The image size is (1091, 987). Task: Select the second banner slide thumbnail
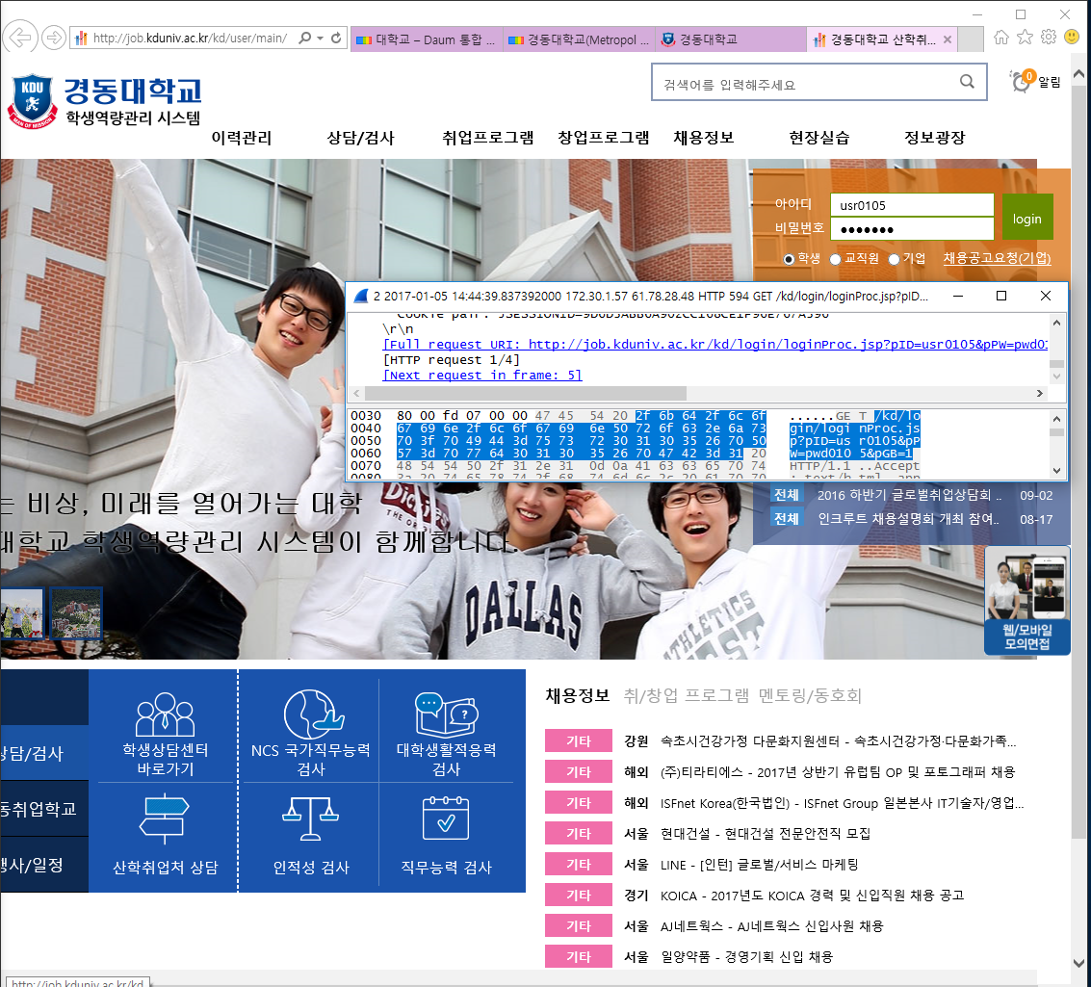point(76,612)
